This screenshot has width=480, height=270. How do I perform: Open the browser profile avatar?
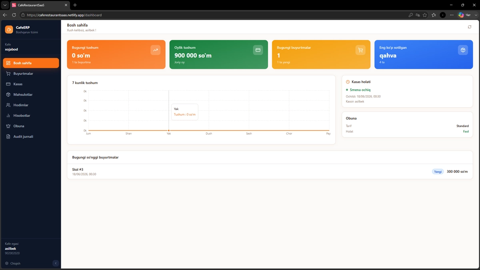click(x=443, y=15)
